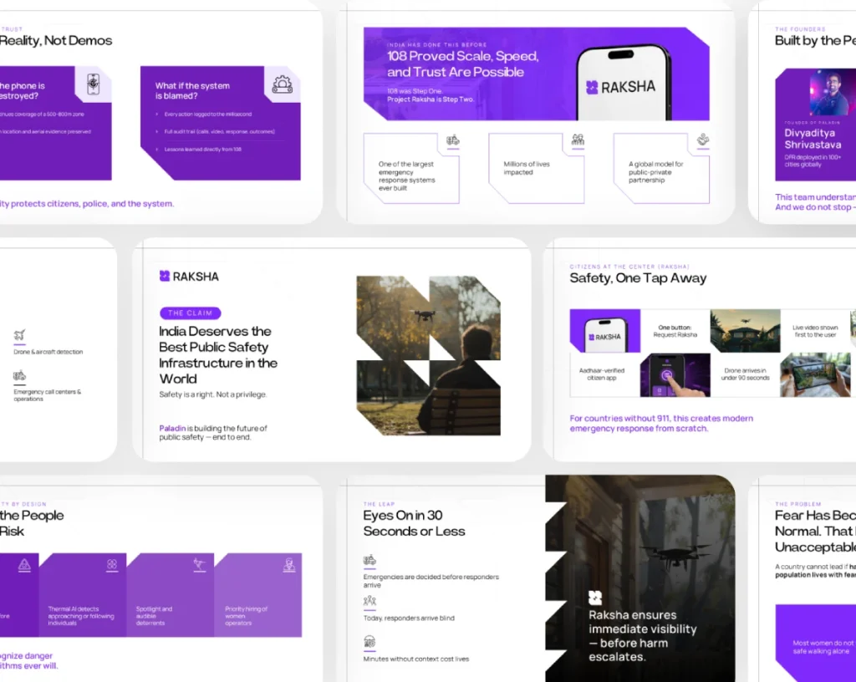Select the finger tapping purple phone image
The height and width of the screenshot is (682, 856).
tap(675, 374)
